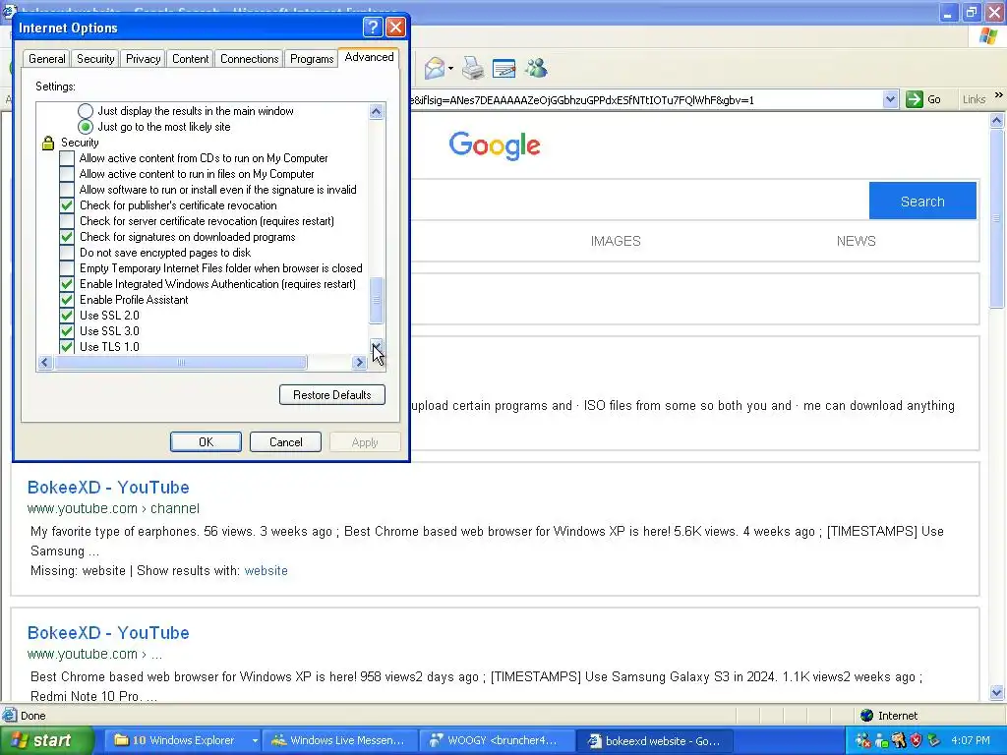Click the Print toolbar icon

(x=473, y=68)
